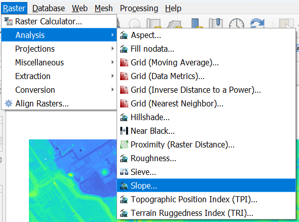This screenshot has height=222, width=299.
Task: Choose Grid (Nearest Neighbor) option
Action: tap(206, 103)
